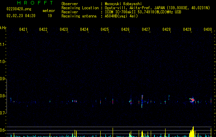Image resolution: width=216 pixels, height=137 pixels.
Task: Click the date 02.02.23 04:20
Action: (21, 16)
